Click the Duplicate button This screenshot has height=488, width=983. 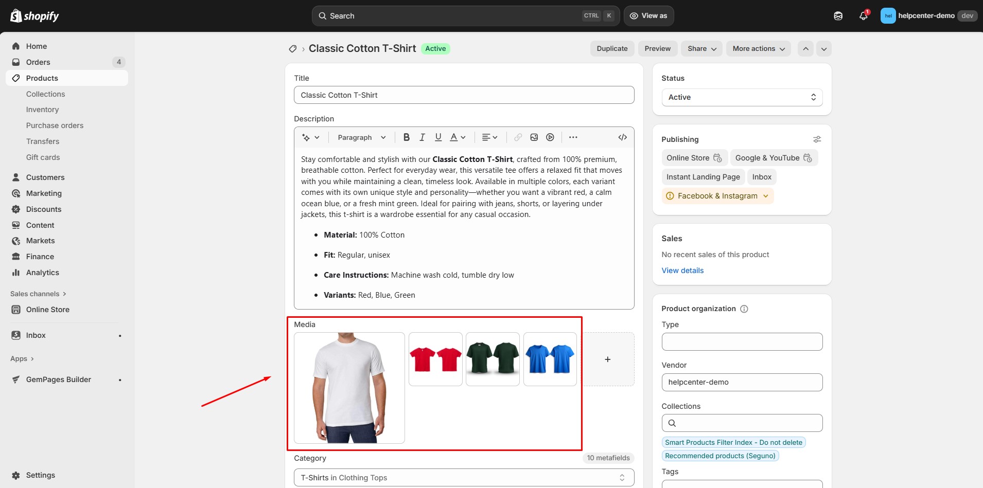[x=612, y=49]
